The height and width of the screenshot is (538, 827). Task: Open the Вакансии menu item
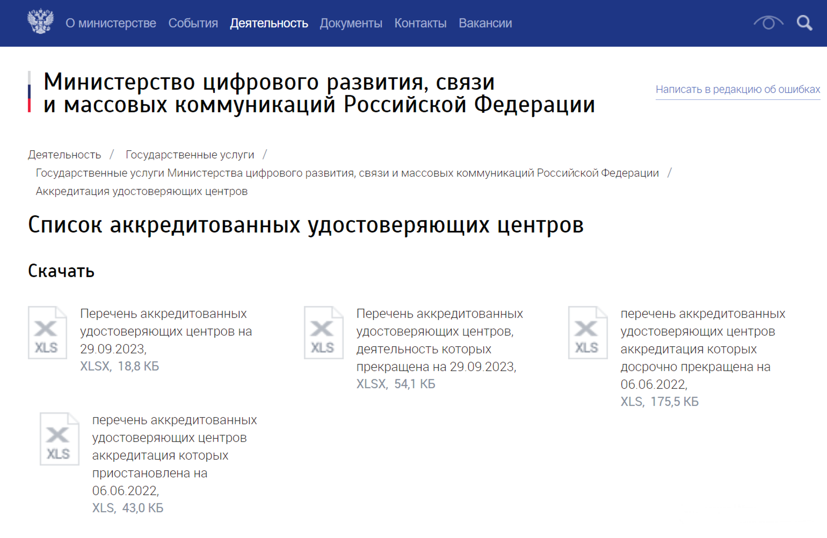tap(485, 23)
